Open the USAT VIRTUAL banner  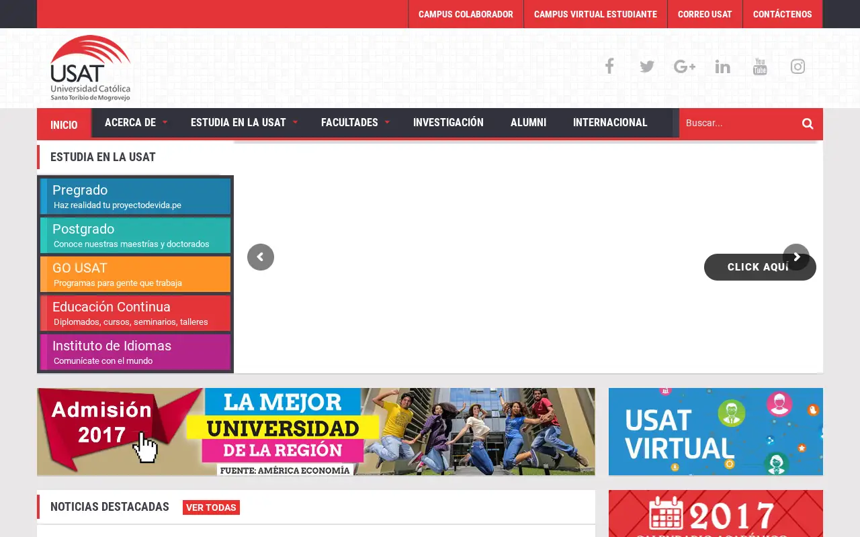(716, 432)
